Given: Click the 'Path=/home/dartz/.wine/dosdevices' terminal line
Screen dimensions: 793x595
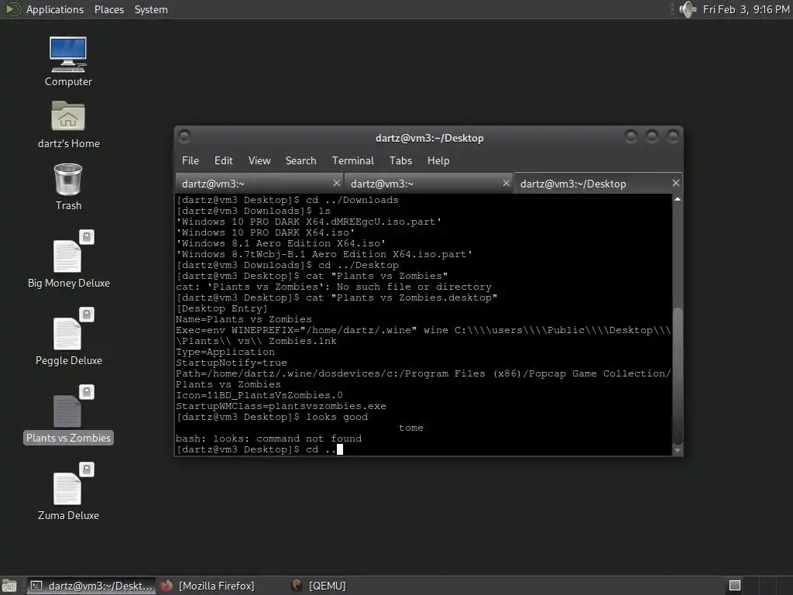Looking at the screenshot, I should click(424, 379).
